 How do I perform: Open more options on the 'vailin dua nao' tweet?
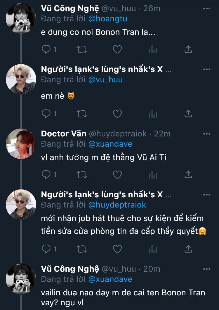[206, 269]
